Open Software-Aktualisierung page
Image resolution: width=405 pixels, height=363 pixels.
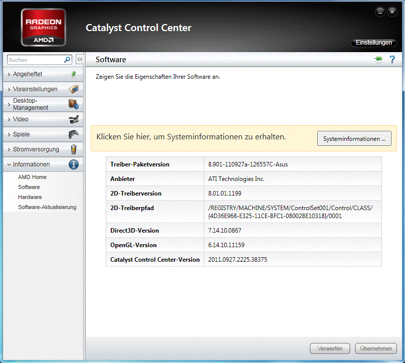click(47, 207)
